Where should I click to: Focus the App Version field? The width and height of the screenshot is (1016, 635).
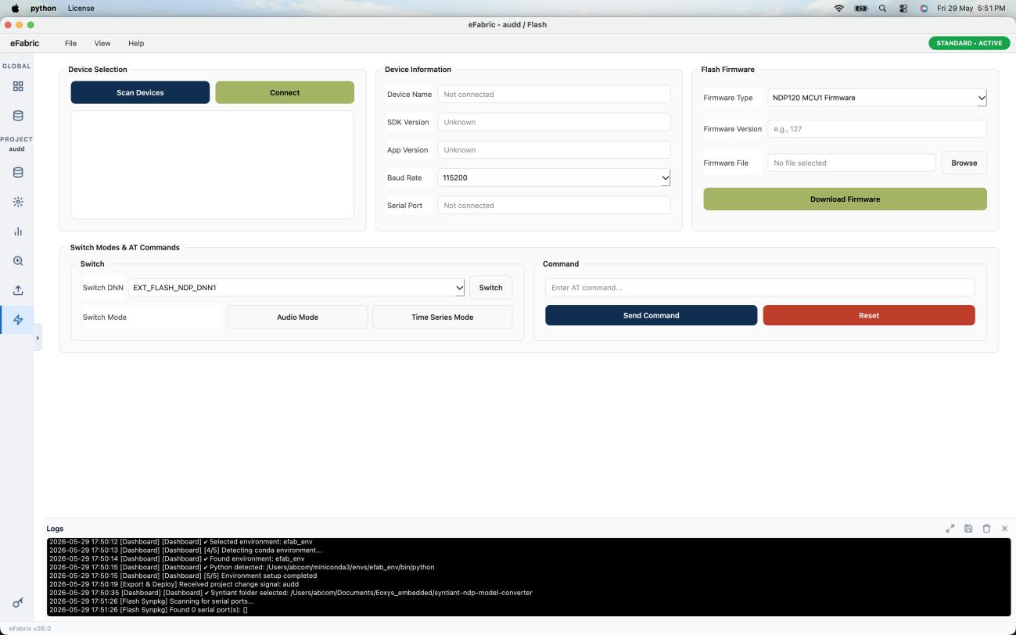coord(554,149)
